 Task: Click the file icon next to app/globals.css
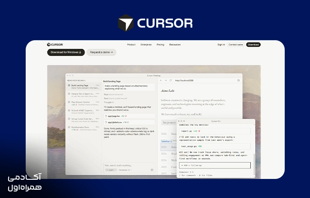pyautogui.click(x=106, y=122)
